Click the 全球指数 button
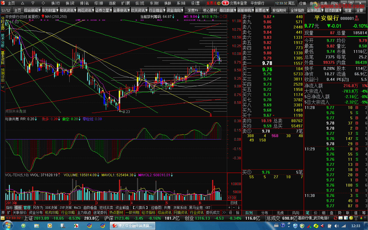This screenshot has width=368, height=230. tap(298, 10)
